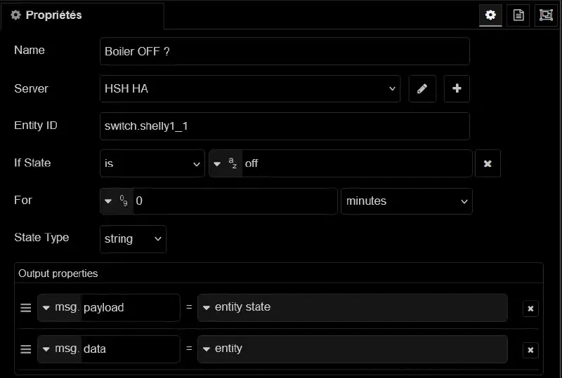Open the If State value type selector
Screen dimensions: 562x378
point(226,163)
